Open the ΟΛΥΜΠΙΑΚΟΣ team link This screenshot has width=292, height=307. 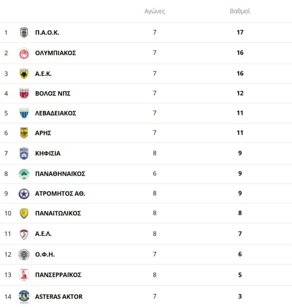click(x=56, y=53)
